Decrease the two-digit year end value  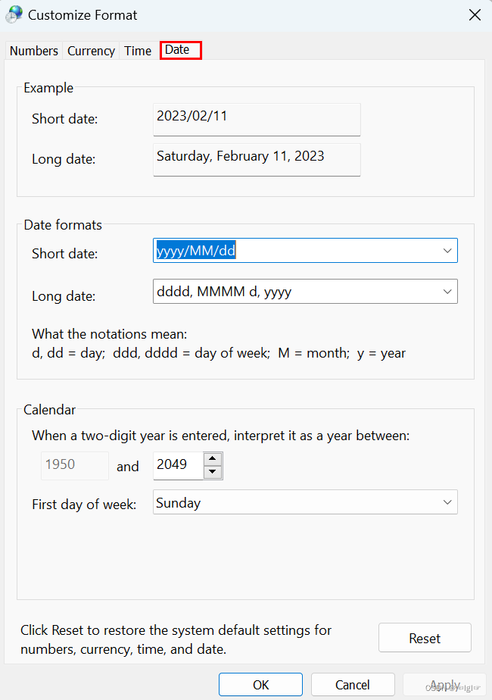(213, 472)
